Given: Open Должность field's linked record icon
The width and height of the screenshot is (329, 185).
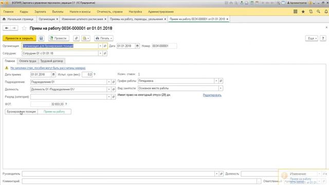Looking at the screenshot, I should point(114,89).
